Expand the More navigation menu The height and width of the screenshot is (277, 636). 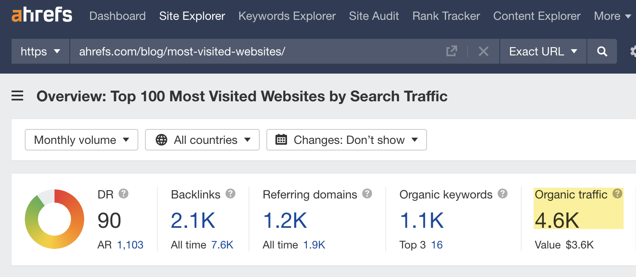pos(612,16)
